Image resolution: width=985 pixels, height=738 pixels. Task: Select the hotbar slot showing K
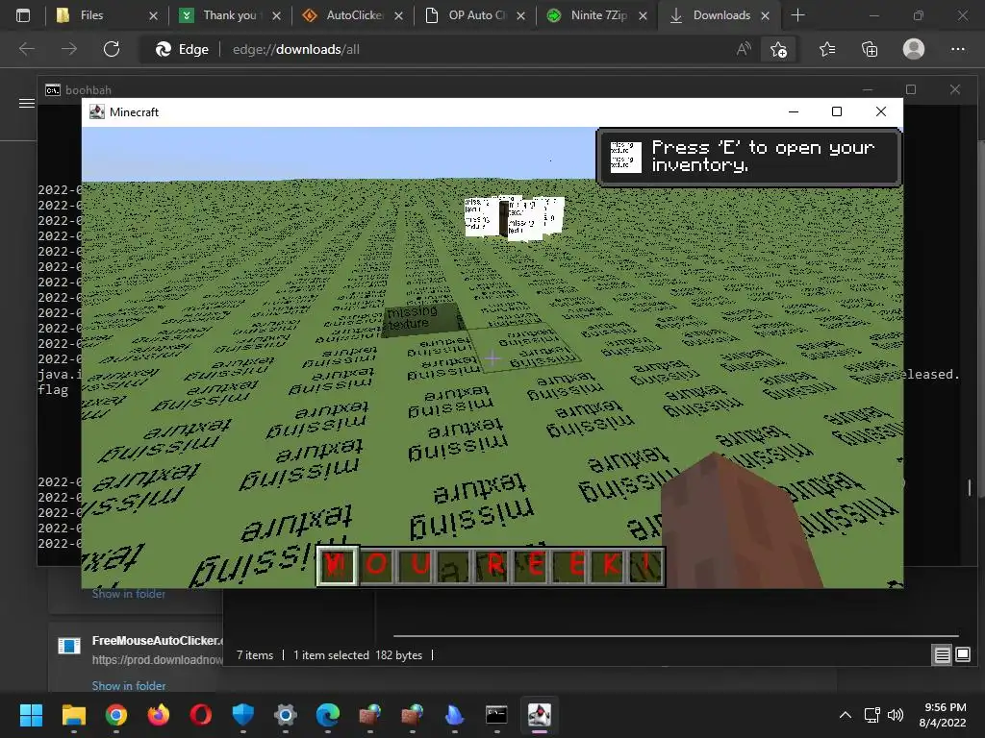[609, 565]
